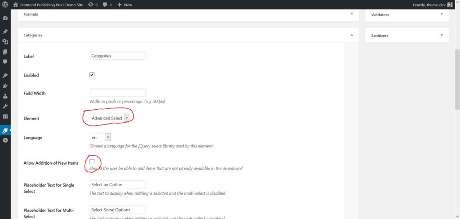Image resolution: width=460 pixels, height=219 pixels.
Task: Open the Language dropdown set to en
Action: tap(100, 137)
